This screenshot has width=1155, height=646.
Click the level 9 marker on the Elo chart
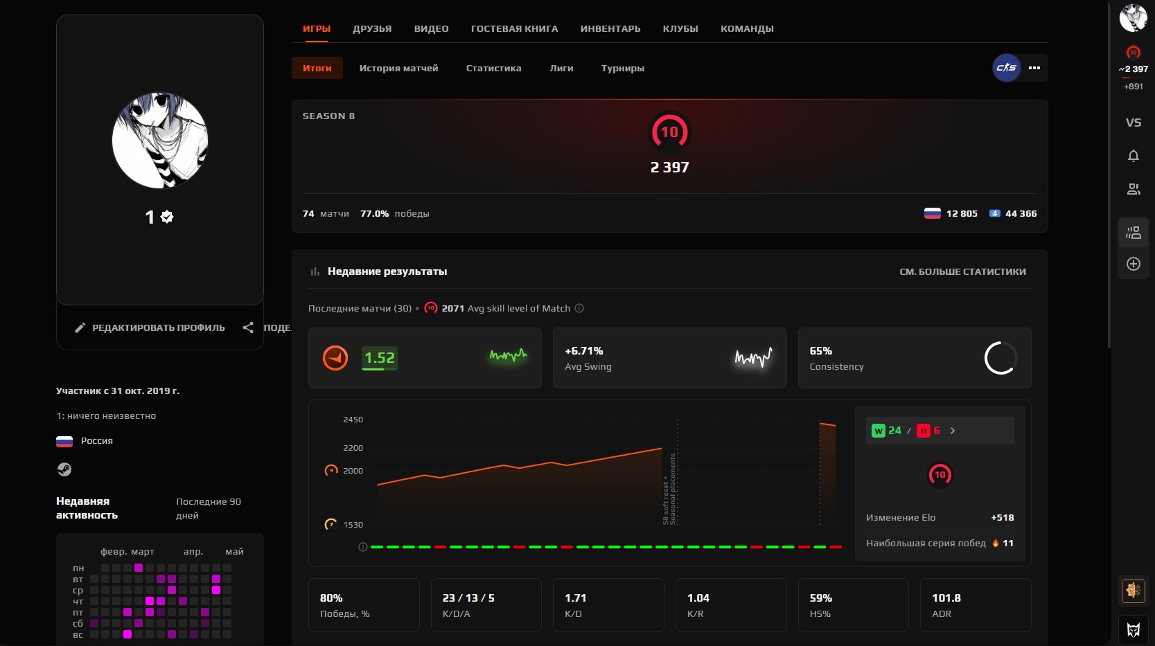331,470
